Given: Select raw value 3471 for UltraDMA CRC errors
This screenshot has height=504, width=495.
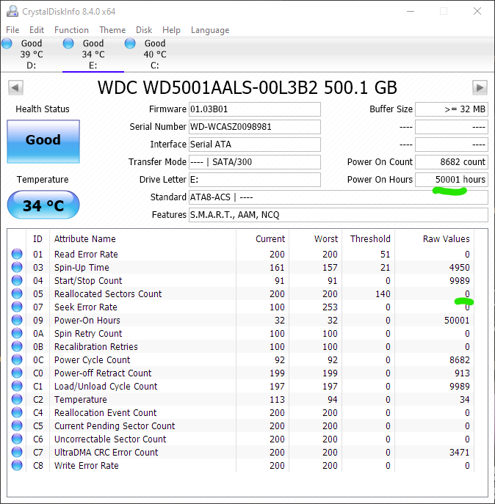Looking at the screenshot, I should (x=459, y=452).
